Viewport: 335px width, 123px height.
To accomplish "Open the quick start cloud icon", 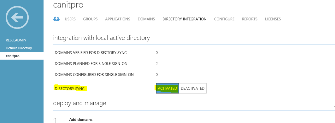I will [x=56, y=19].
